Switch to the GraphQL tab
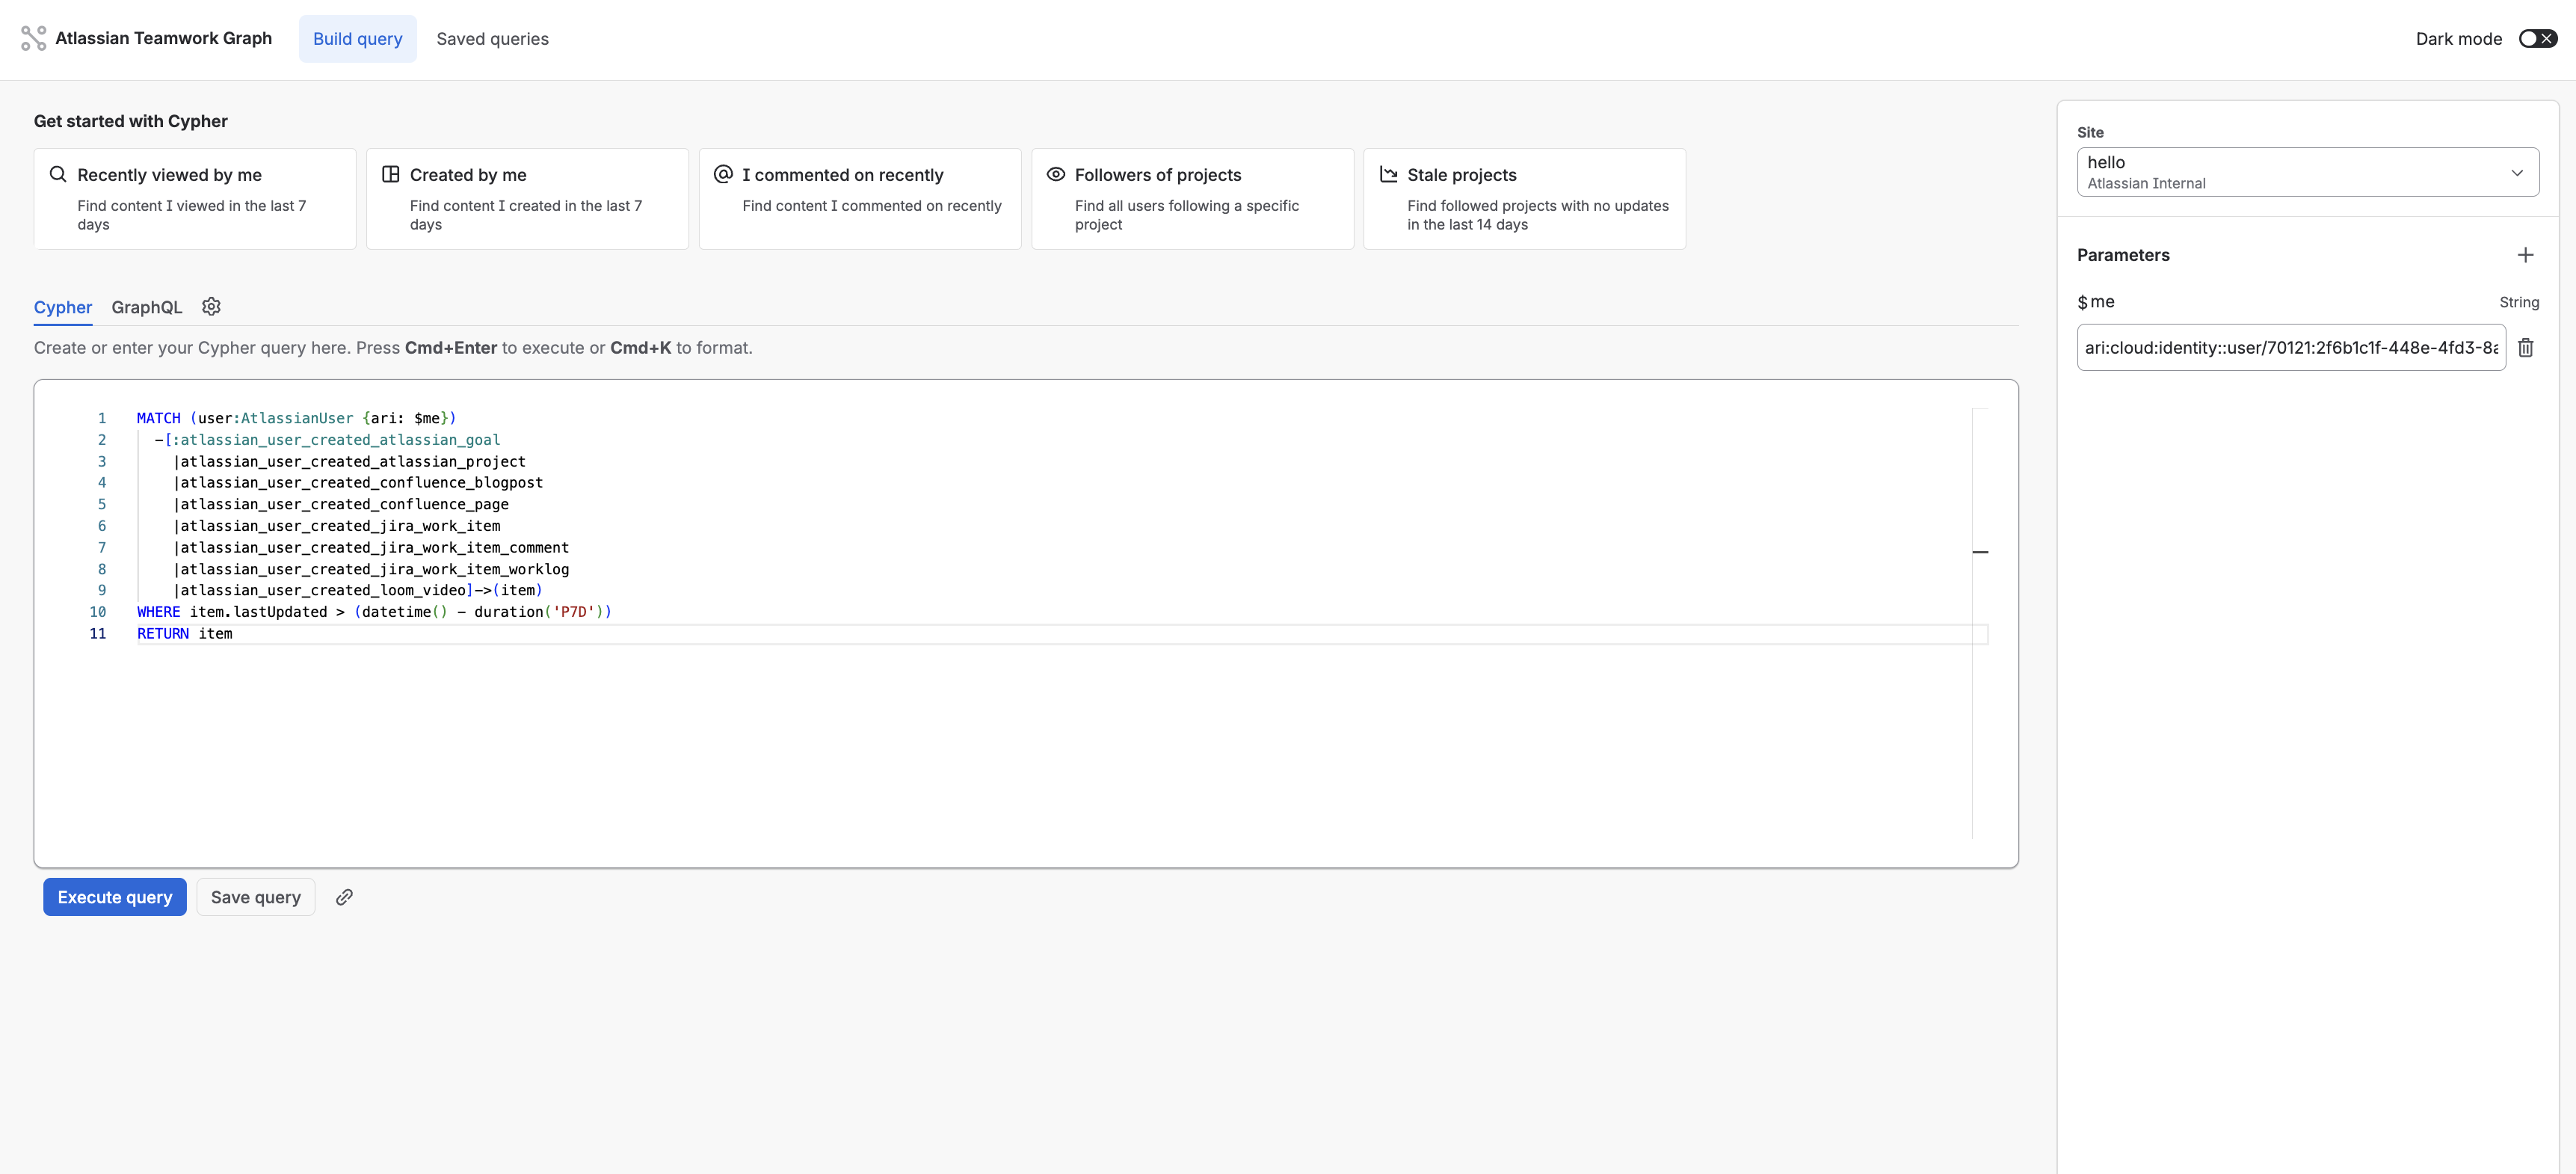 coord(147,307)
